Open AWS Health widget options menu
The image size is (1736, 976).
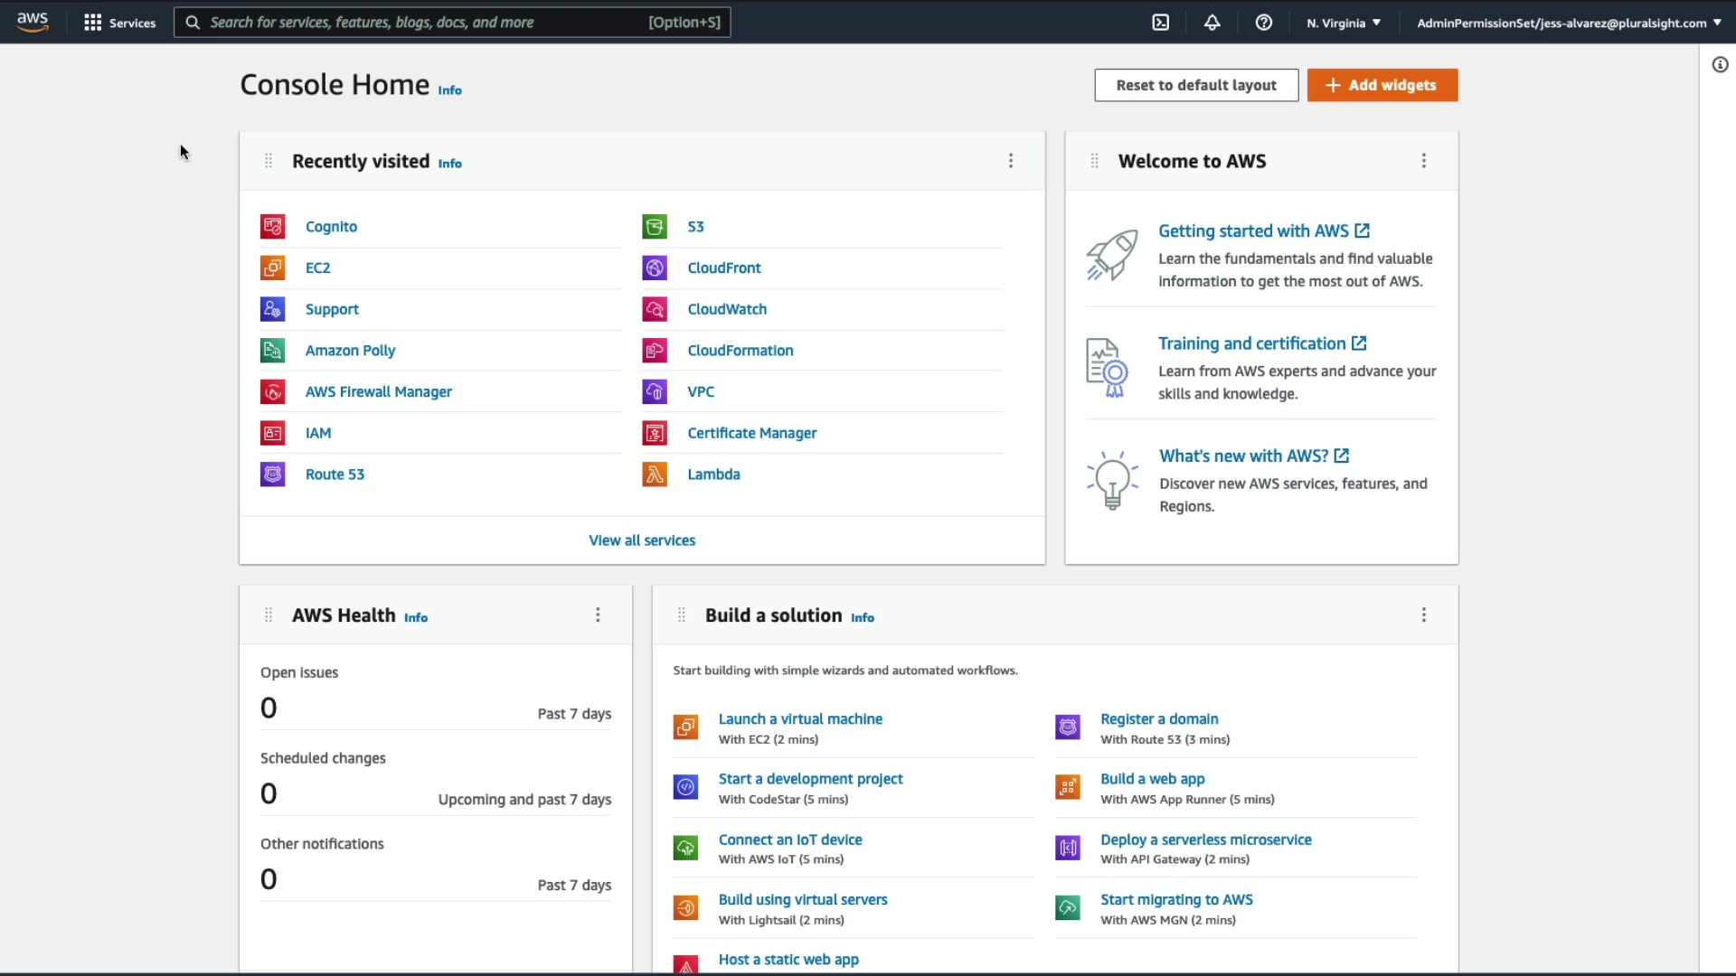tap(598, 615)
